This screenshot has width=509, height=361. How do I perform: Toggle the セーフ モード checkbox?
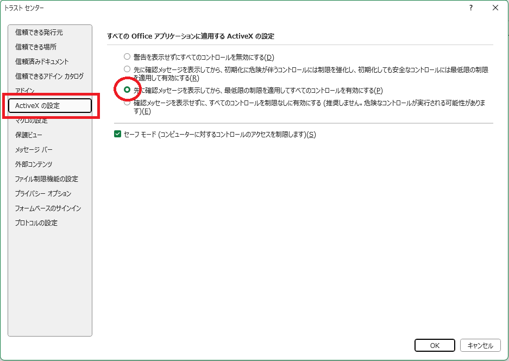[x=117, y=134]
